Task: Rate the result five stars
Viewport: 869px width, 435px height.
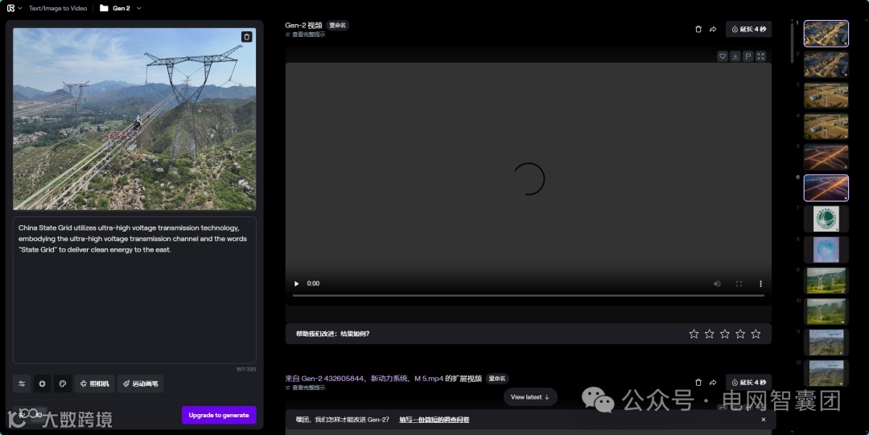Action: 756,334
